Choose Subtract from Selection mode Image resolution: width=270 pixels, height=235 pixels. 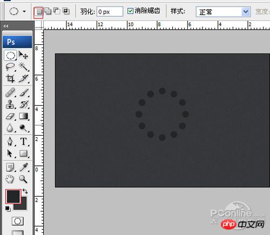[57, 11]
